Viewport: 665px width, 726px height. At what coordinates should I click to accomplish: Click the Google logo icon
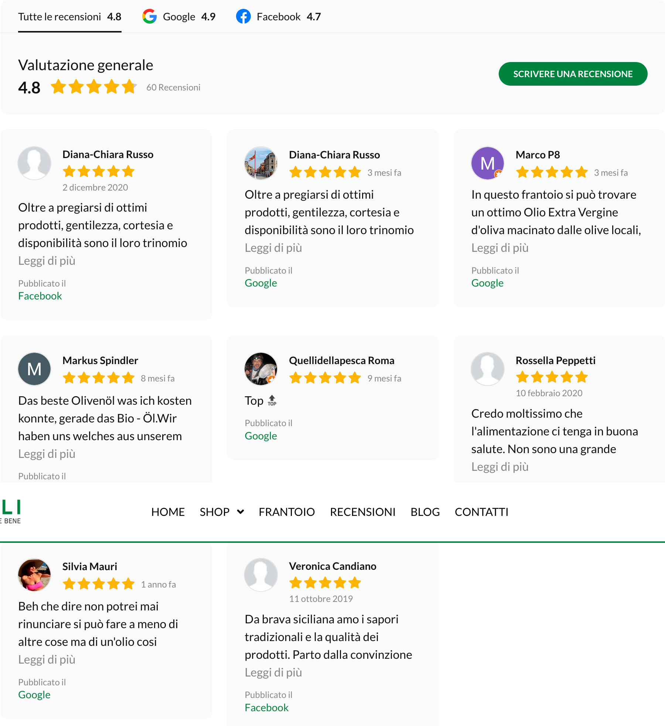(x=150, y=17)
